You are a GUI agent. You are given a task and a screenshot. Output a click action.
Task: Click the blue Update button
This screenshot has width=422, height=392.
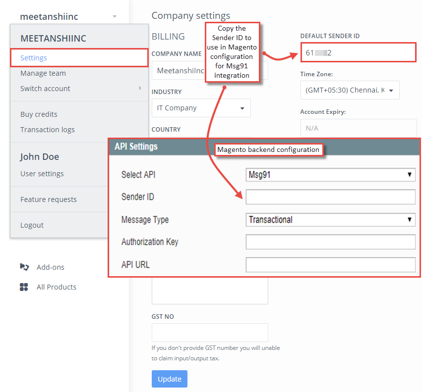pyautogui.click(x=170, y=379)
